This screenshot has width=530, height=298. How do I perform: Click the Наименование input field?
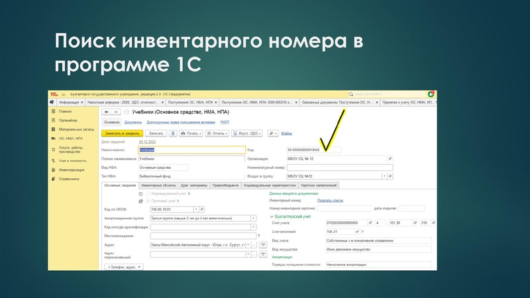click(191, 150)
